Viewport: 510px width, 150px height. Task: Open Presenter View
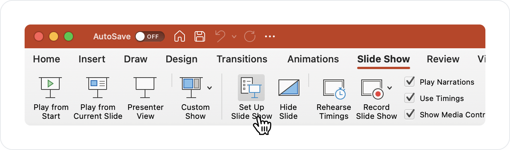pyautogui.click(x=145, y=88)
